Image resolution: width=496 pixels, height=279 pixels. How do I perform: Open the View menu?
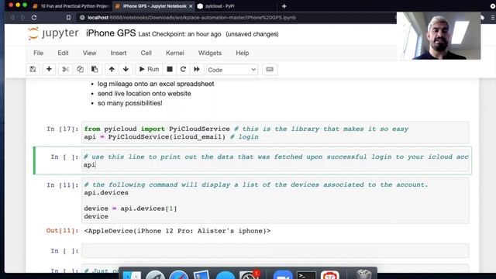(x=90, y=53)
